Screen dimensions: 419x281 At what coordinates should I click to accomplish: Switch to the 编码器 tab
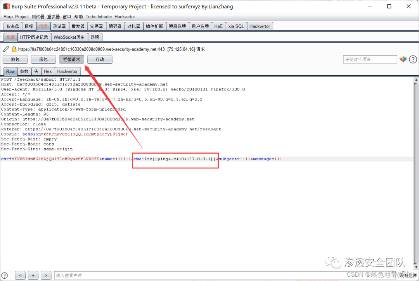pos(115,26)
